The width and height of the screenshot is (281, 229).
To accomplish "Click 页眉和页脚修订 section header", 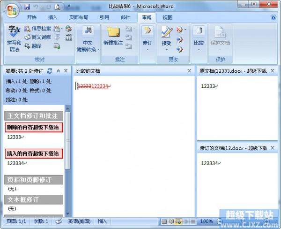I will click(x=34, y=180).
